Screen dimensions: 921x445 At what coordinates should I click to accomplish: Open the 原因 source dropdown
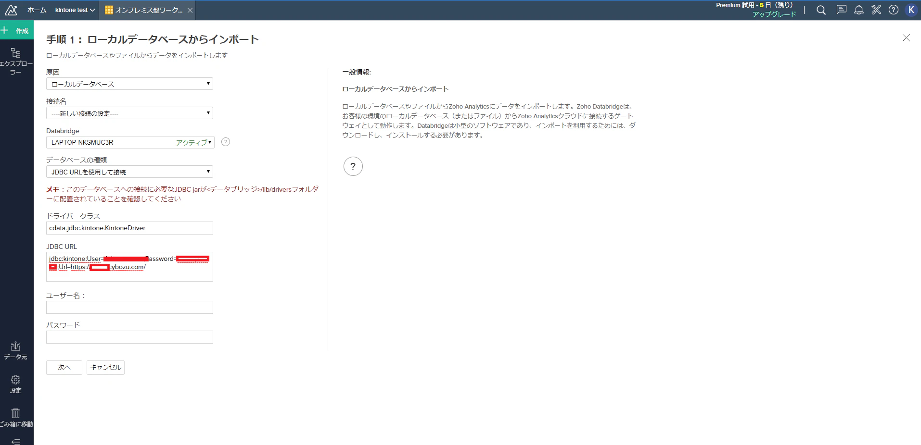click(x=129, y=84)
